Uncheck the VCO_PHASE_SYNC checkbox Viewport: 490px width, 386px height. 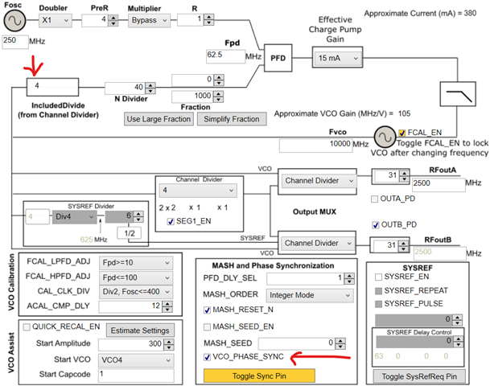click(x=207, y=357)
